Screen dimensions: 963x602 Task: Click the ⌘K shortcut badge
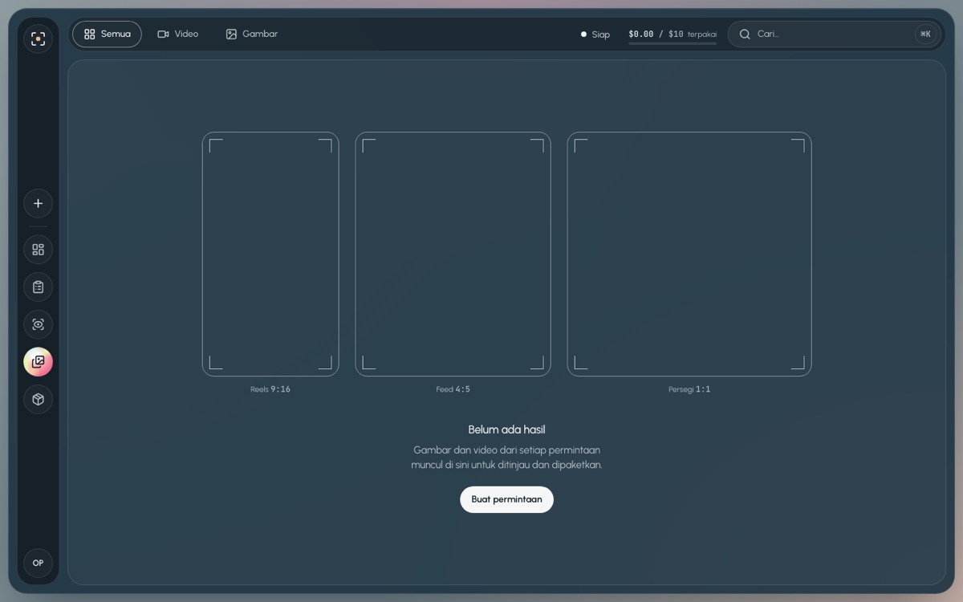pyautogui.click(x=925, y=35)
